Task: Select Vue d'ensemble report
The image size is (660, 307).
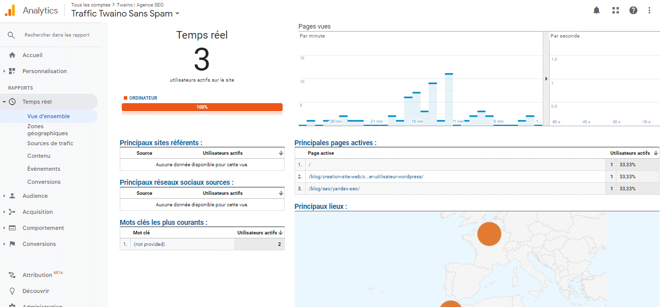Action: (x=49, y=116)
